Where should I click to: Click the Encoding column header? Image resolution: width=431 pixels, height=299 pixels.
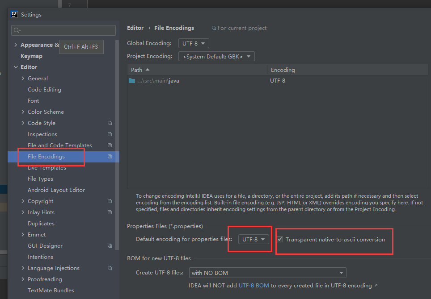click(347, 70)
